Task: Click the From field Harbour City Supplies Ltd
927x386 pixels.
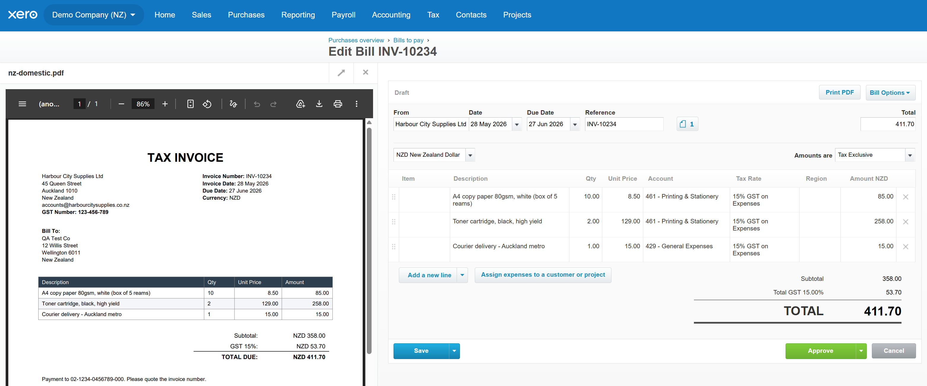Action: coord(431,124)
